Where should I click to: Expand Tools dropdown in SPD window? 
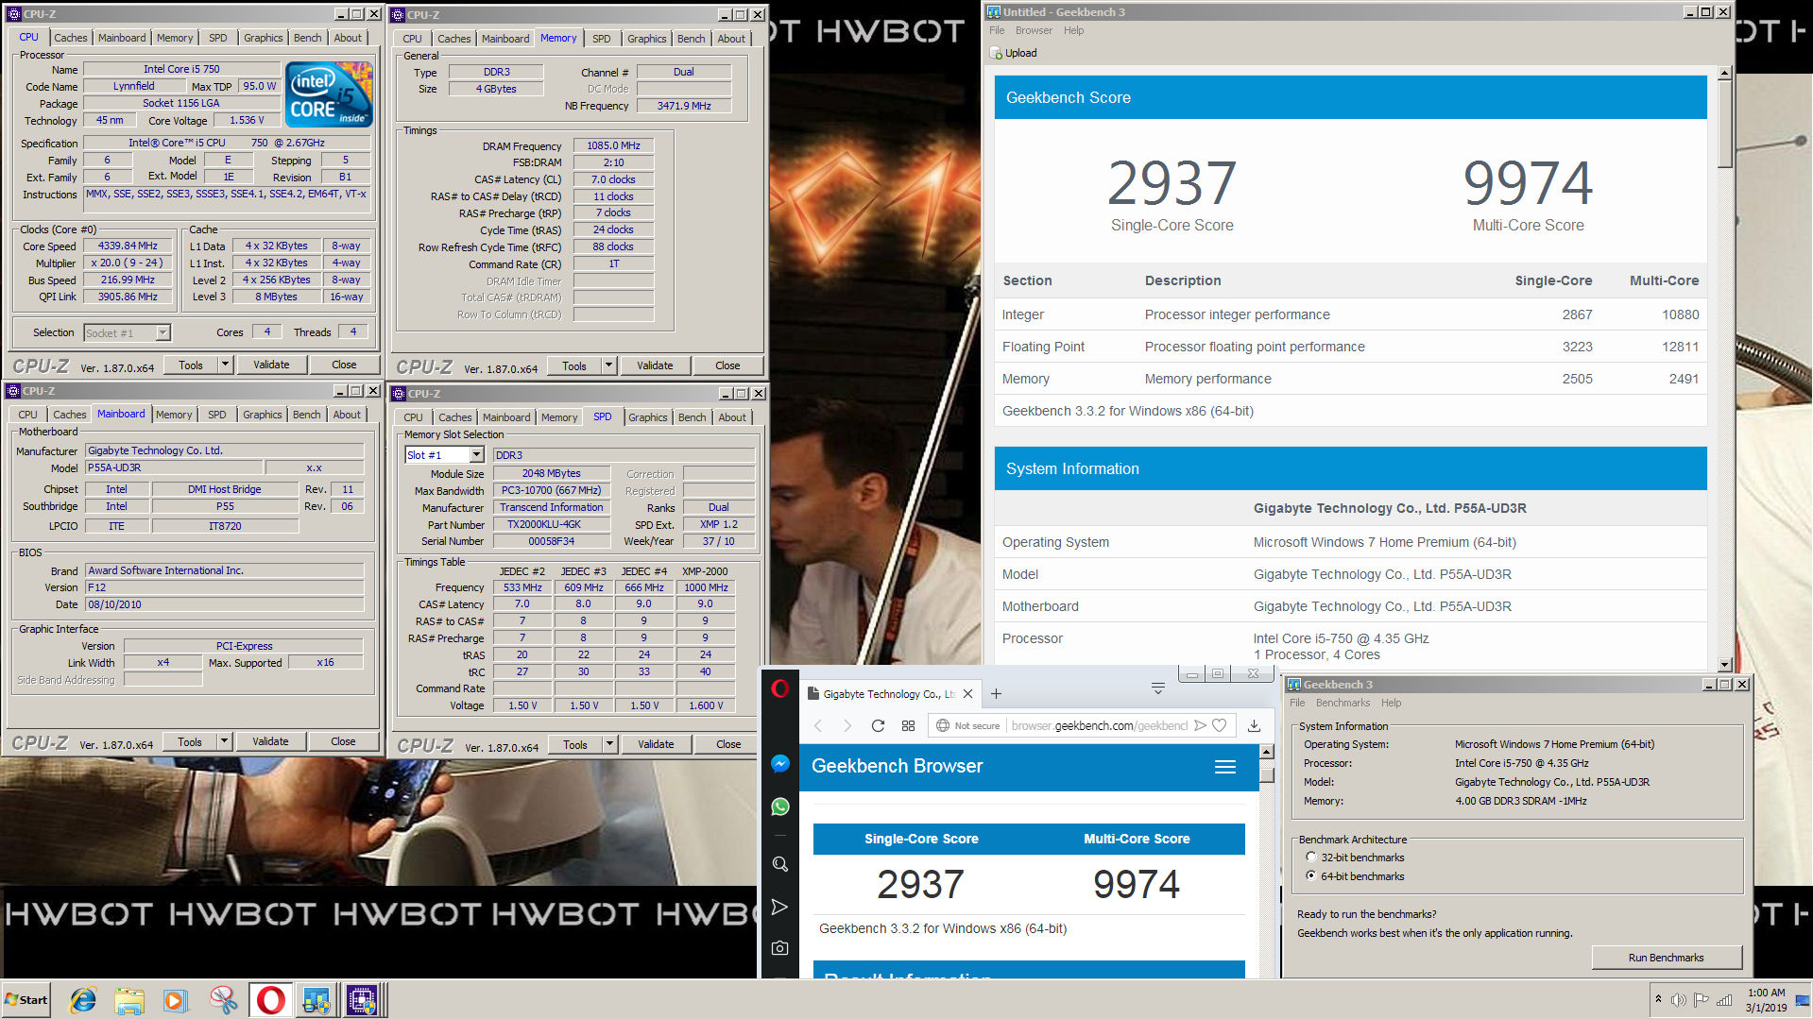click(x=609, y=744)
